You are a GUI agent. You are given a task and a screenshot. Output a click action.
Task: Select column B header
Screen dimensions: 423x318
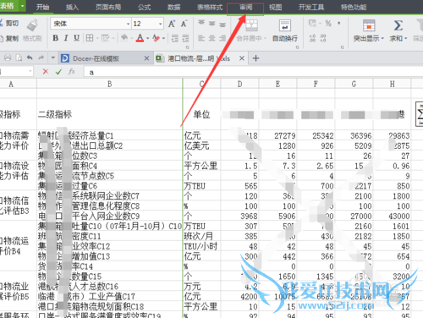coord(109,84)
